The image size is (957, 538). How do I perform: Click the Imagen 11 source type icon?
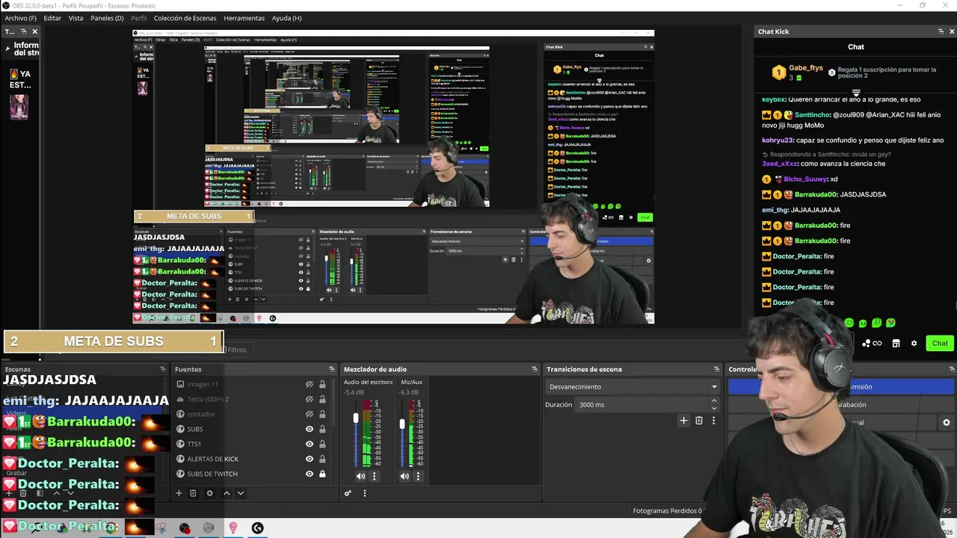(x=180, y=384)
